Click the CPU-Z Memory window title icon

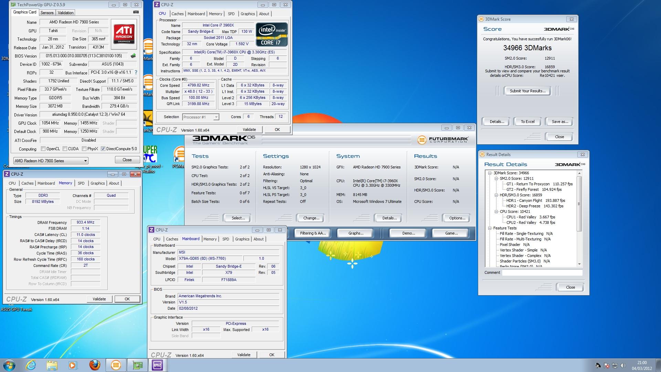(7, 174)
